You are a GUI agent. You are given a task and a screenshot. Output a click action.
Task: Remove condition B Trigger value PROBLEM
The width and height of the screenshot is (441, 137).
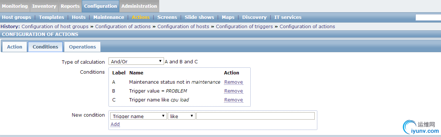coord(233,91)
